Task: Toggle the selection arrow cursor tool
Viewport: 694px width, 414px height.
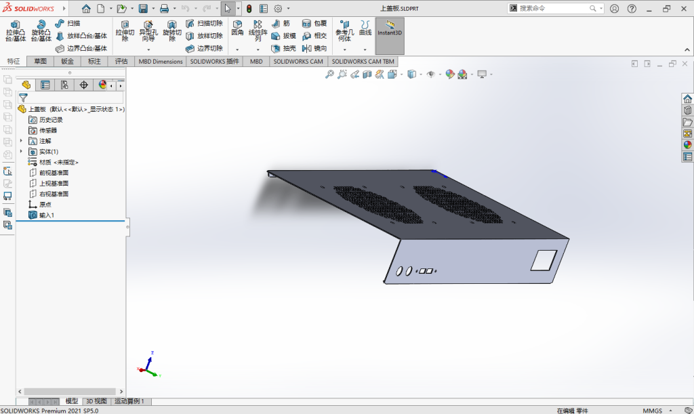Action: pyautogui.click(x=228, y=9)
